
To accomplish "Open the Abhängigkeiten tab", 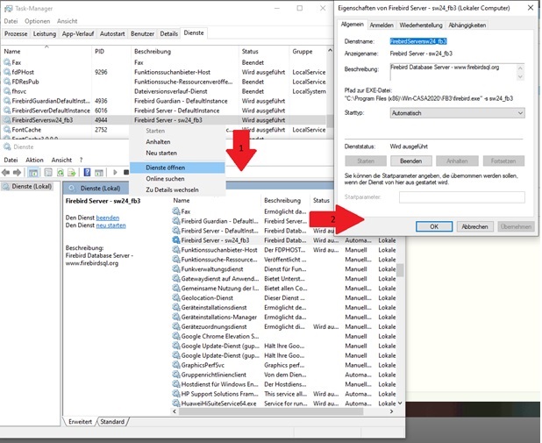I will pyautogui.click(x=467, y=25).
